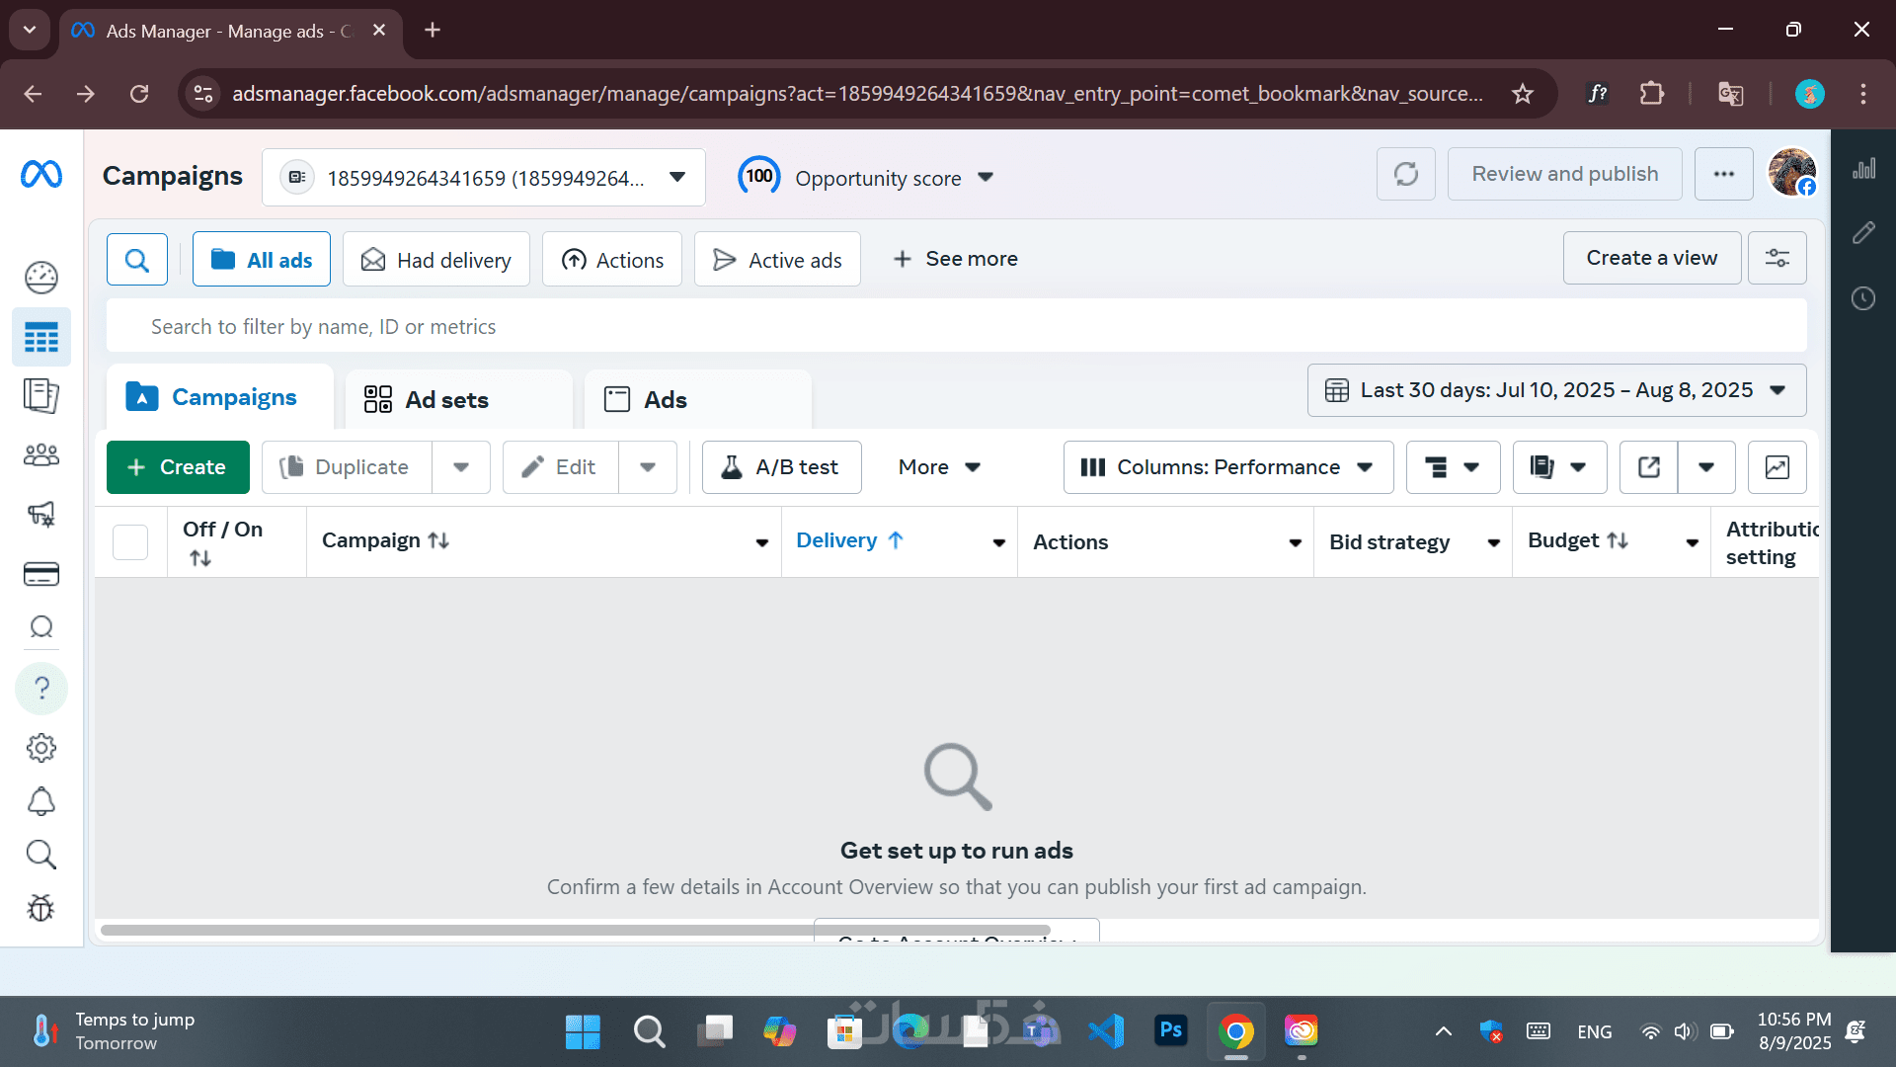This screenshot has width=1896, height=1067.
Task: Open Audiences people icon in sidebar
Action: 41,455
